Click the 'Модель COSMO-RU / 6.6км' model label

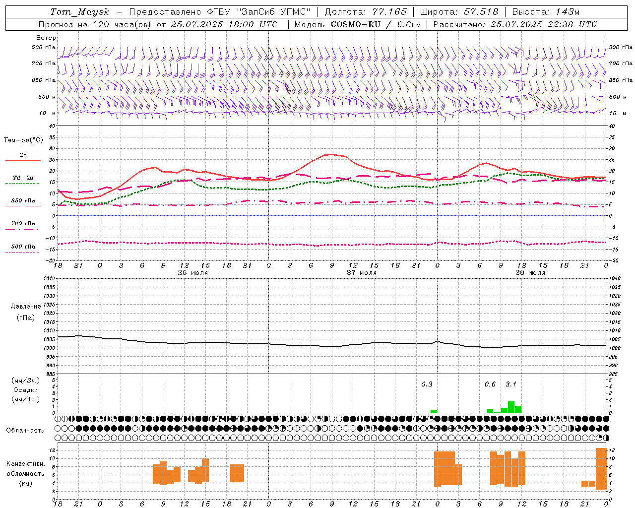pos(358,24)
